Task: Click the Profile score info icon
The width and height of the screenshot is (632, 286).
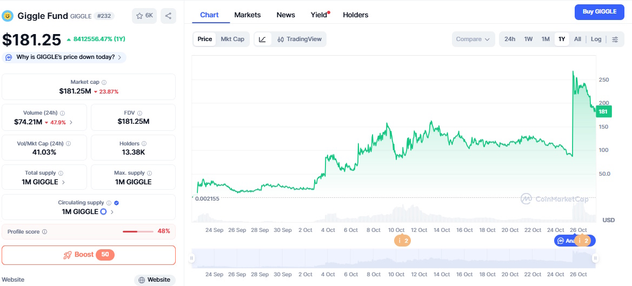Action: pyautogui.click(x=44, y=231)
